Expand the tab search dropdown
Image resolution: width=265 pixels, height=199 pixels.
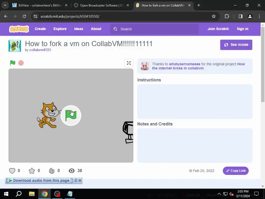(5, 5)
